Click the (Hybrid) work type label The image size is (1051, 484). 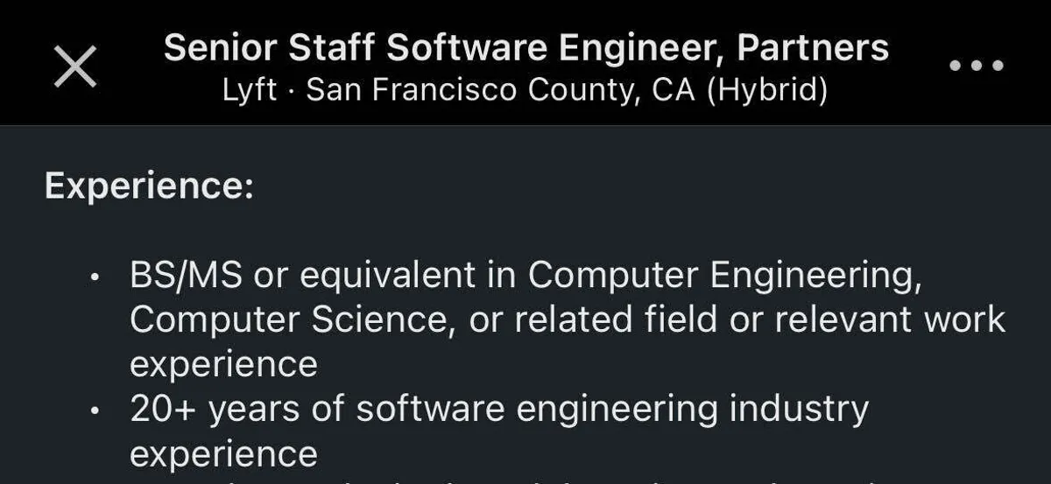pyautogui.click(x=766, y=90)
